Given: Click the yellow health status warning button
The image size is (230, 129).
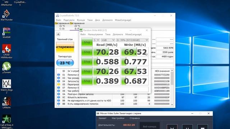Looking at the screenshot, I should coord(65,47).
